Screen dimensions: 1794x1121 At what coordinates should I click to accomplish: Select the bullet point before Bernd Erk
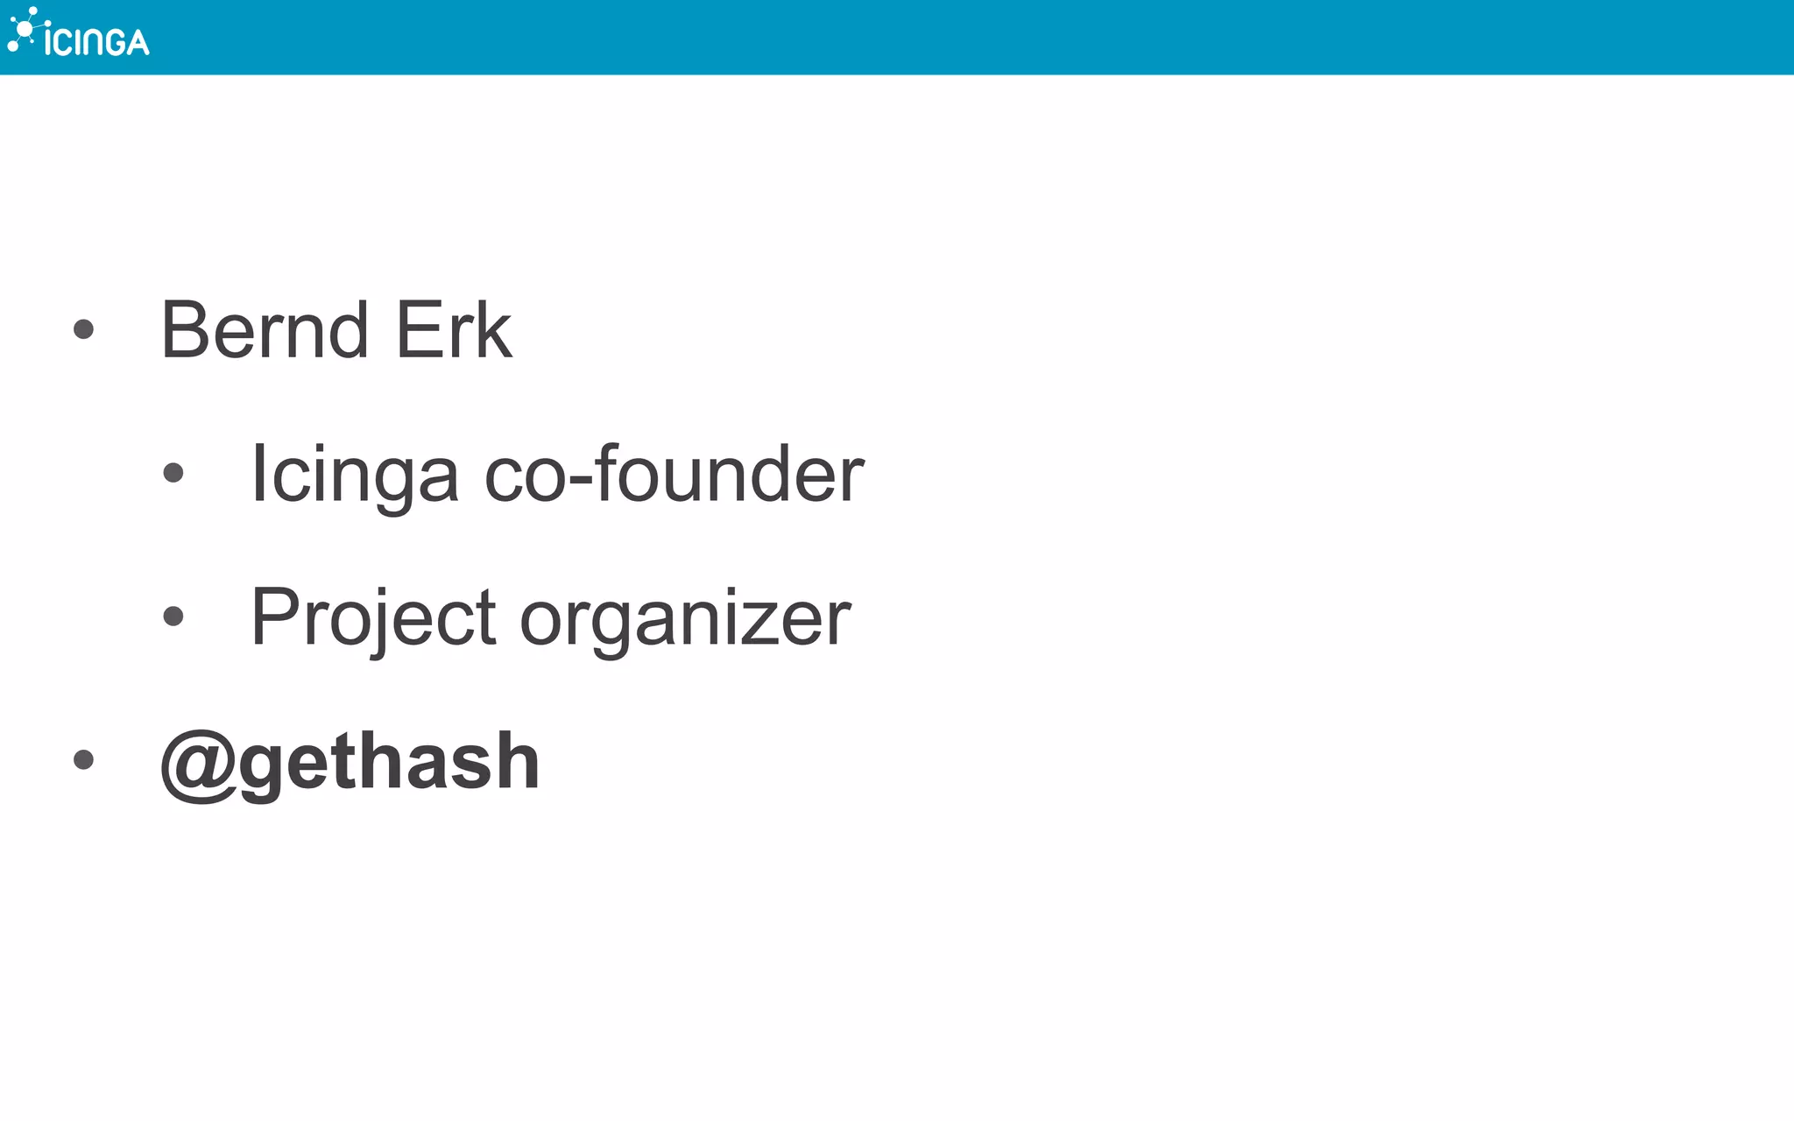83,329
